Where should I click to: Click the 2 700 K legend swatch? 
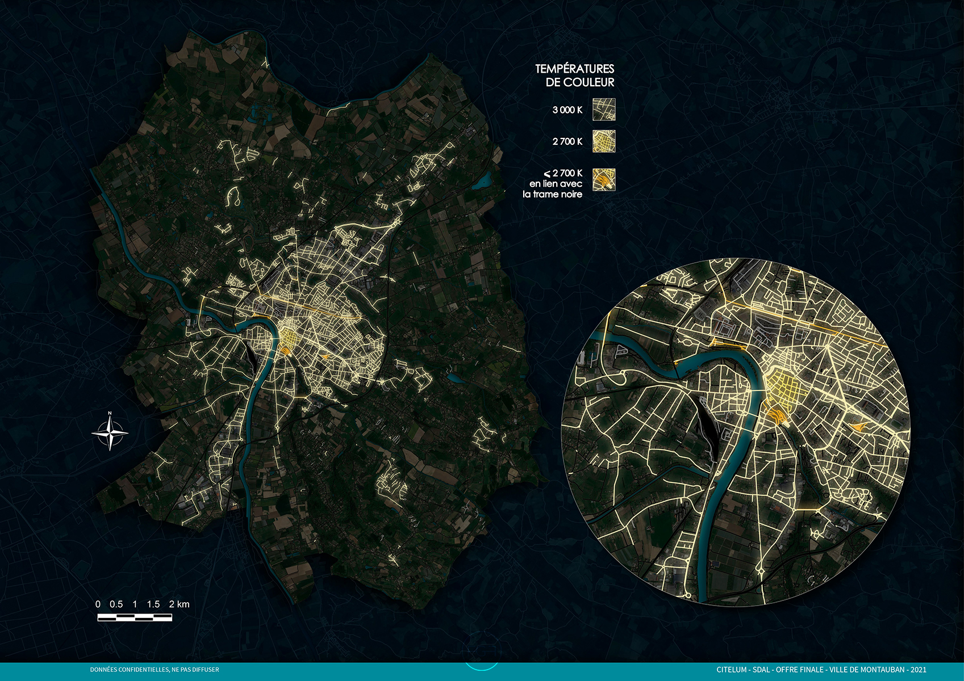point(604,141)
